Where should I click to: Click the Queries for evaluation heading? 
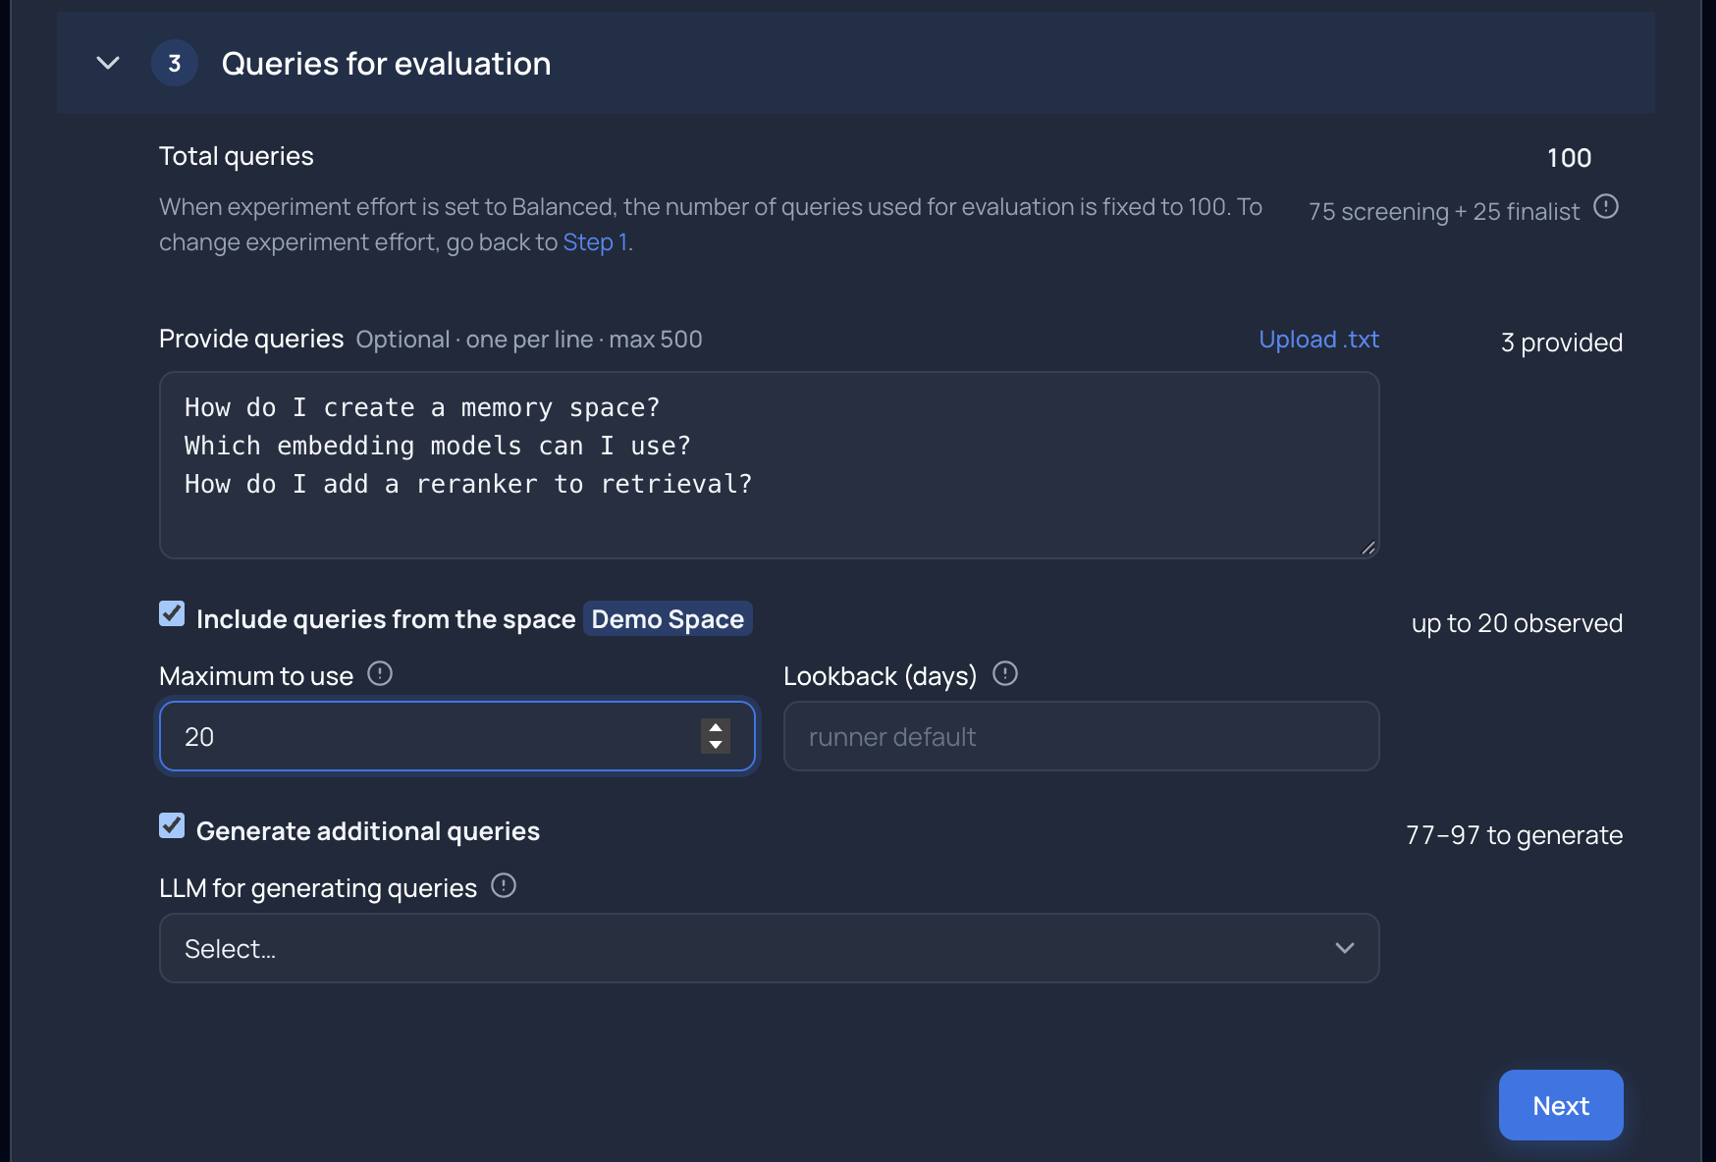[386, 64]
